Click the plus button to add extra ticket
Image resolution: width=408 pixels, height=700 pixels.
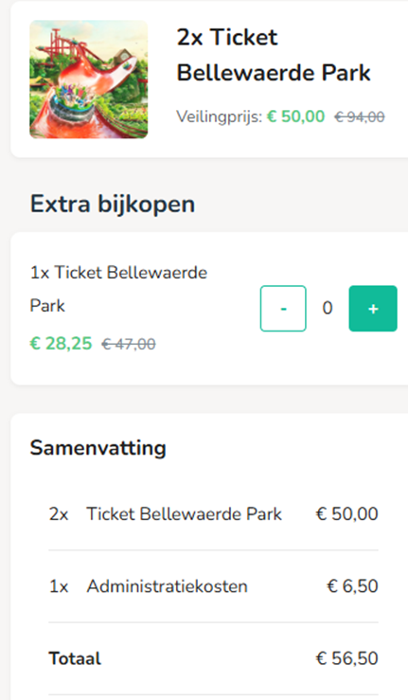click(373, 309)
